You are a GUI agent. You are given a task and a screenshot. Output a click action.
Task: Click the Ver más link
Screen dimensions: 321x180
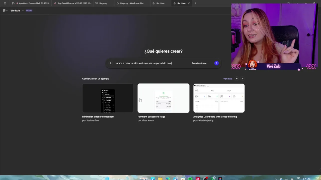coord(227,79)
